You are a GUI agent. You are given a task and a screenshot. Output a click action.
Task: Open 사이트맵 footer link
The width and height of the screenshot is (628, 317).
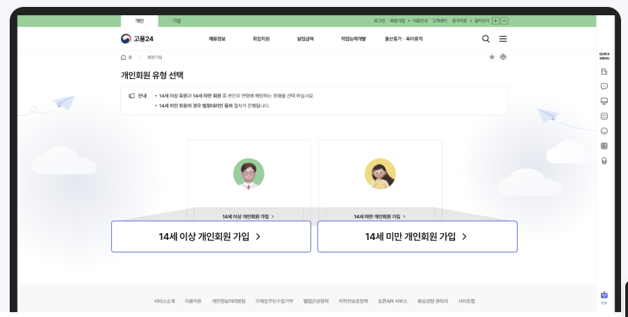pyautogui.click(x=467, y=301)
